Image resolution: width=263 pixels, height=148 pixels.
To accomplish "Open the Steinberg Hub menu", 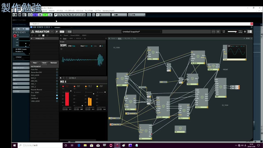I will [x=108, y=11].
